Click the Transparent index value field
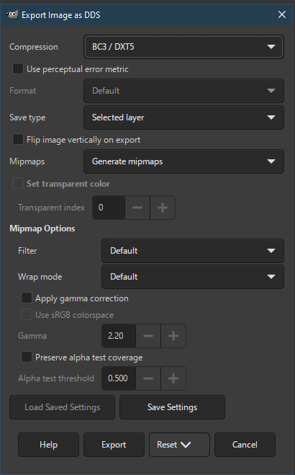The image size is (295, 475). [109, 208]
